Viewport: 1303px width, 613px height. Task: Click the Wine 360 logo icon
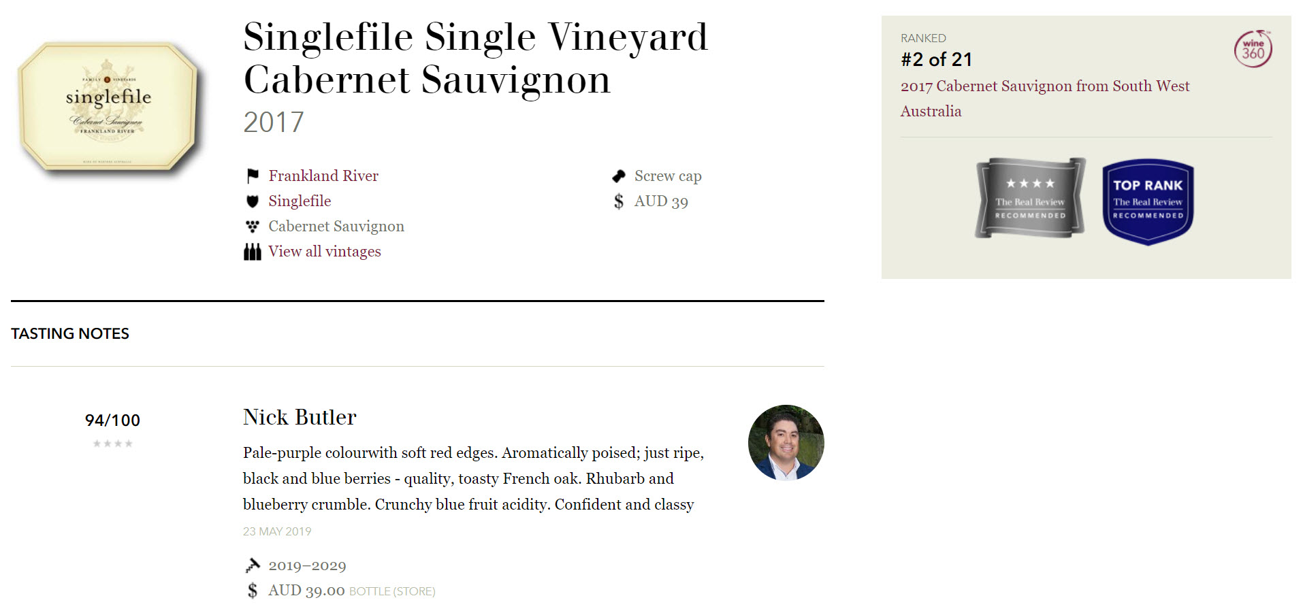[1253, 49]
